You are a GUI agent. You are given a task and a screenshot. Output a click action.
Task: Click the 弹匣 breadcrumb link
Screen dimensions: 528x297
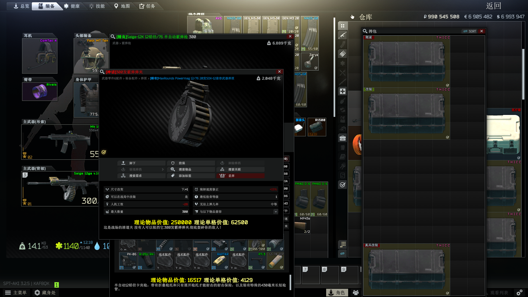tap(144, 78)
